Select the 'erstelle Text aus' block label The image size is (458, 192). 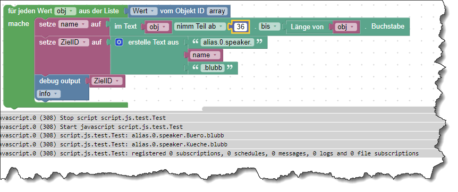tap(154, 42)
